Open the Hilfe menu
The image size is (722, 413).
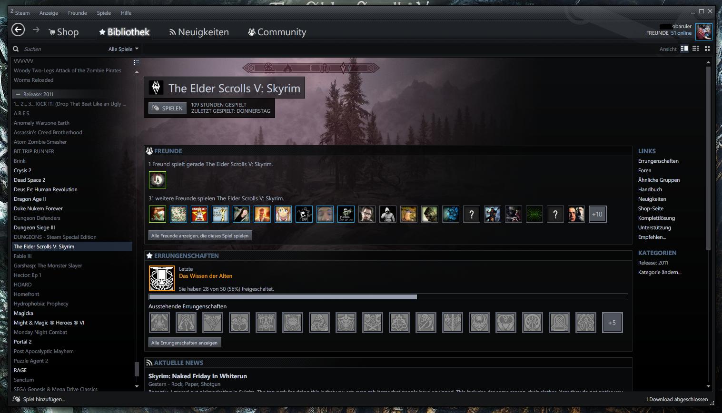click(126, 13)
